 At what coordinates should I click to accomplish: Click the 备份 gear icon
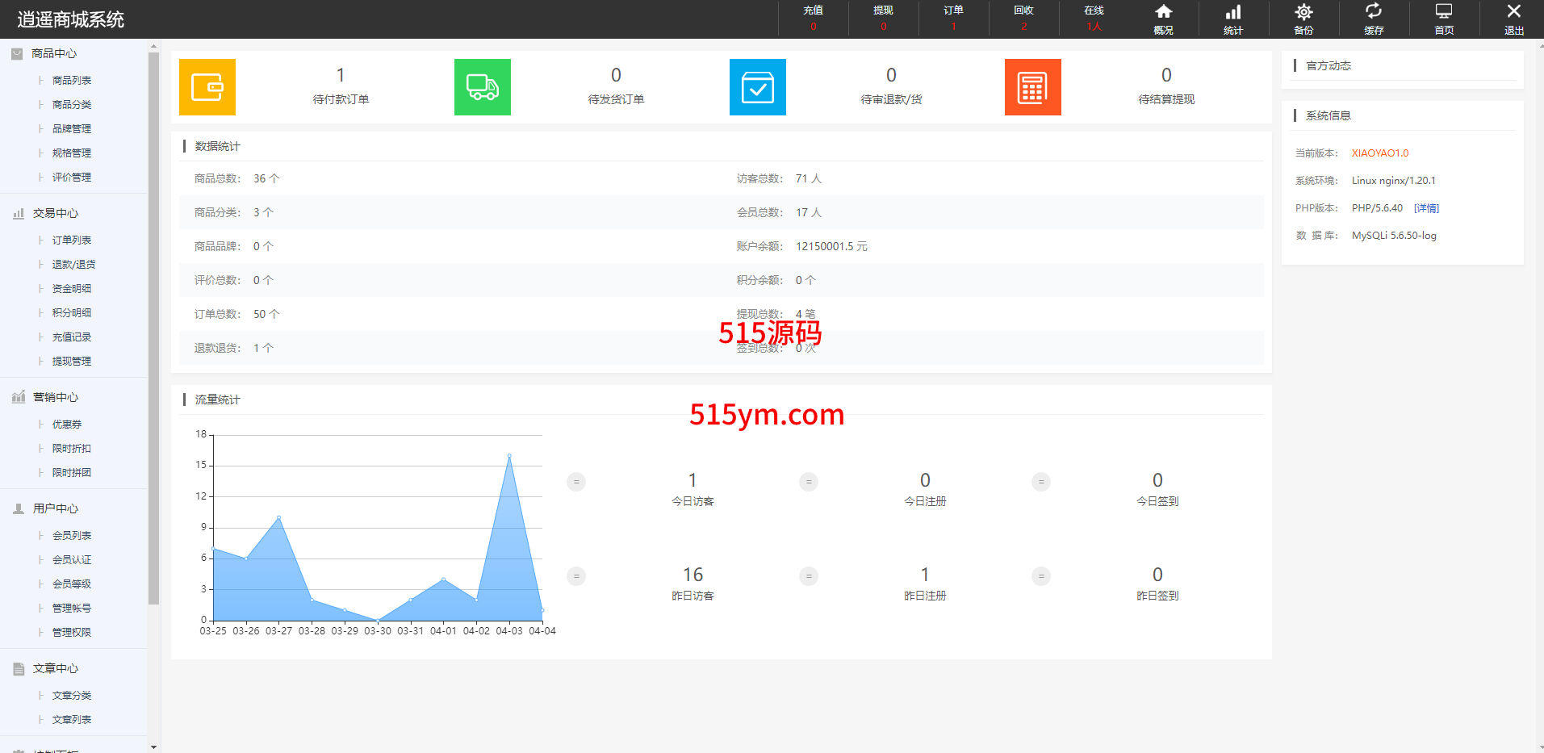[1303, 19]
